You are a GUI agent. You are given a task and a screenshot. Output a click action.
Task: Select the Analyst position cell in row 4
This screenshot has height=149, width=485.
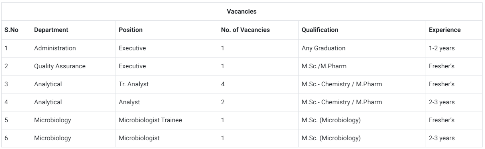pyautogui.click(x=129, y=102)
